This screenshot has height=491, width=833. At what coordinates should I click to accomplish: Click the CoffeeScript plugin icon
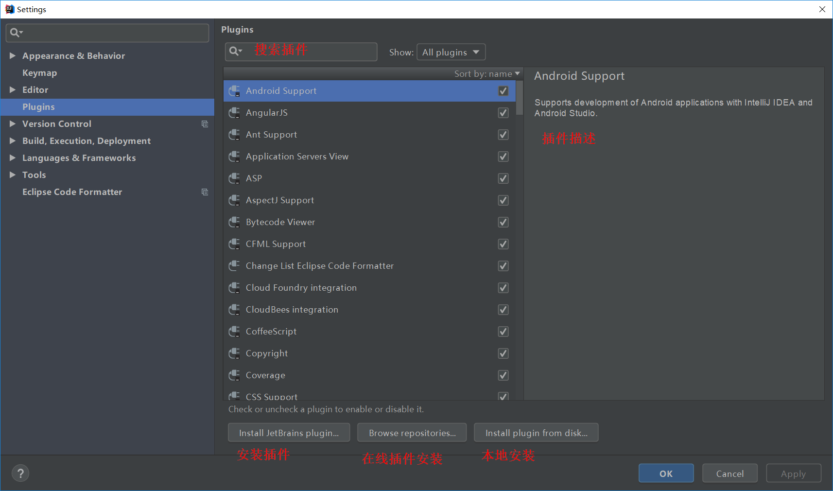pos(234,332)
